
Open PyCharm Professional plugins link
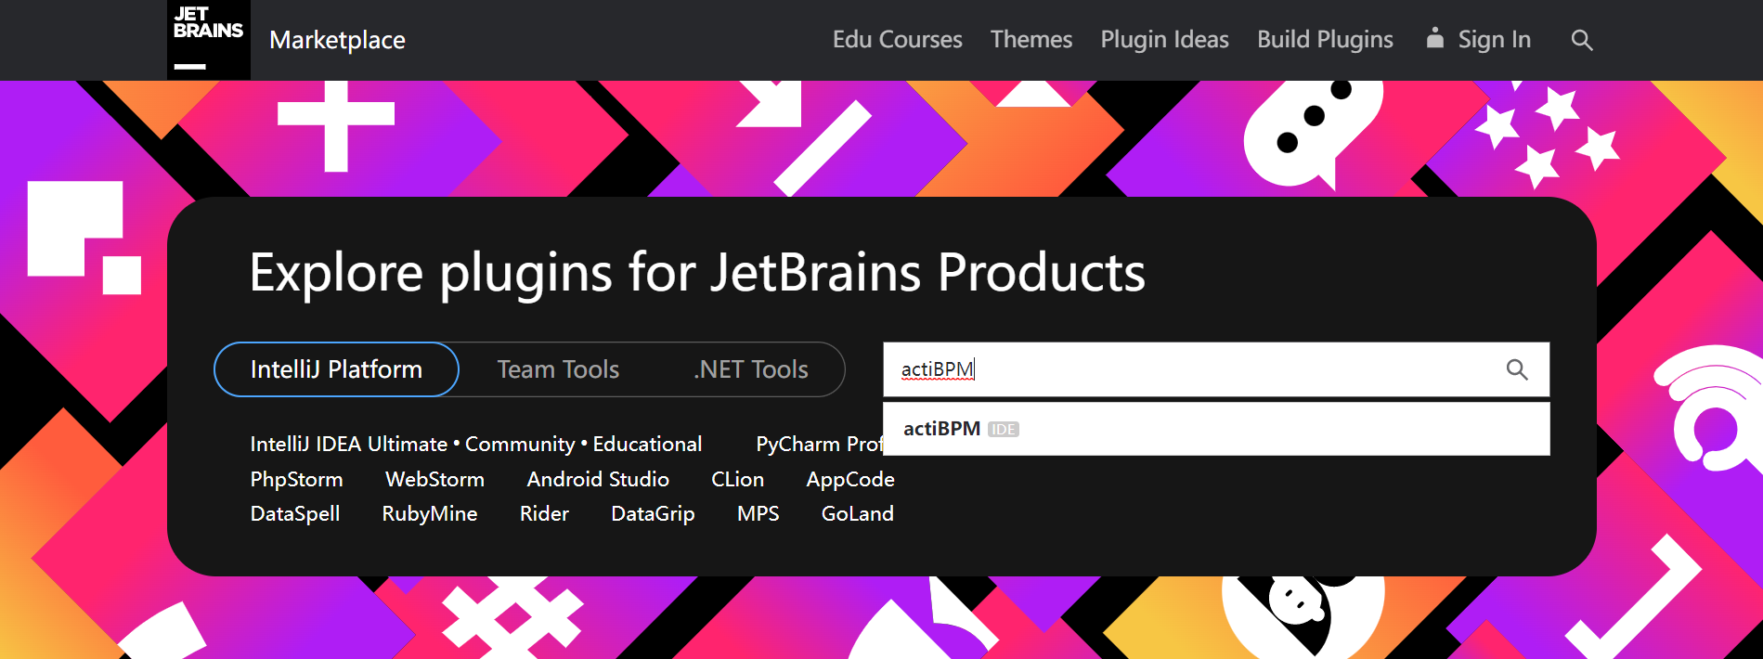[819, 444]
